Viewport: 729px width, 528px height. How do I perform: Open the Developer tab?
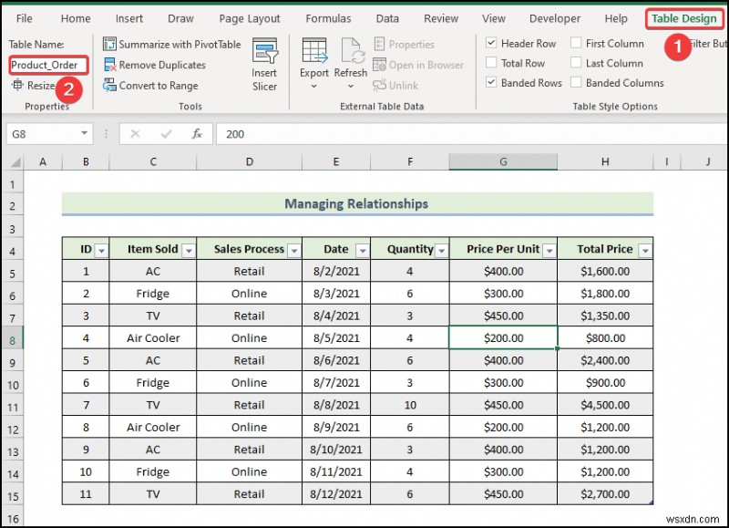[x=554, y=18]
